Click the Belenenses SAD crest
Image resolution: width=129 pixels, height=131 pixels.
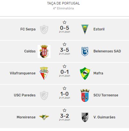[85, 51]
